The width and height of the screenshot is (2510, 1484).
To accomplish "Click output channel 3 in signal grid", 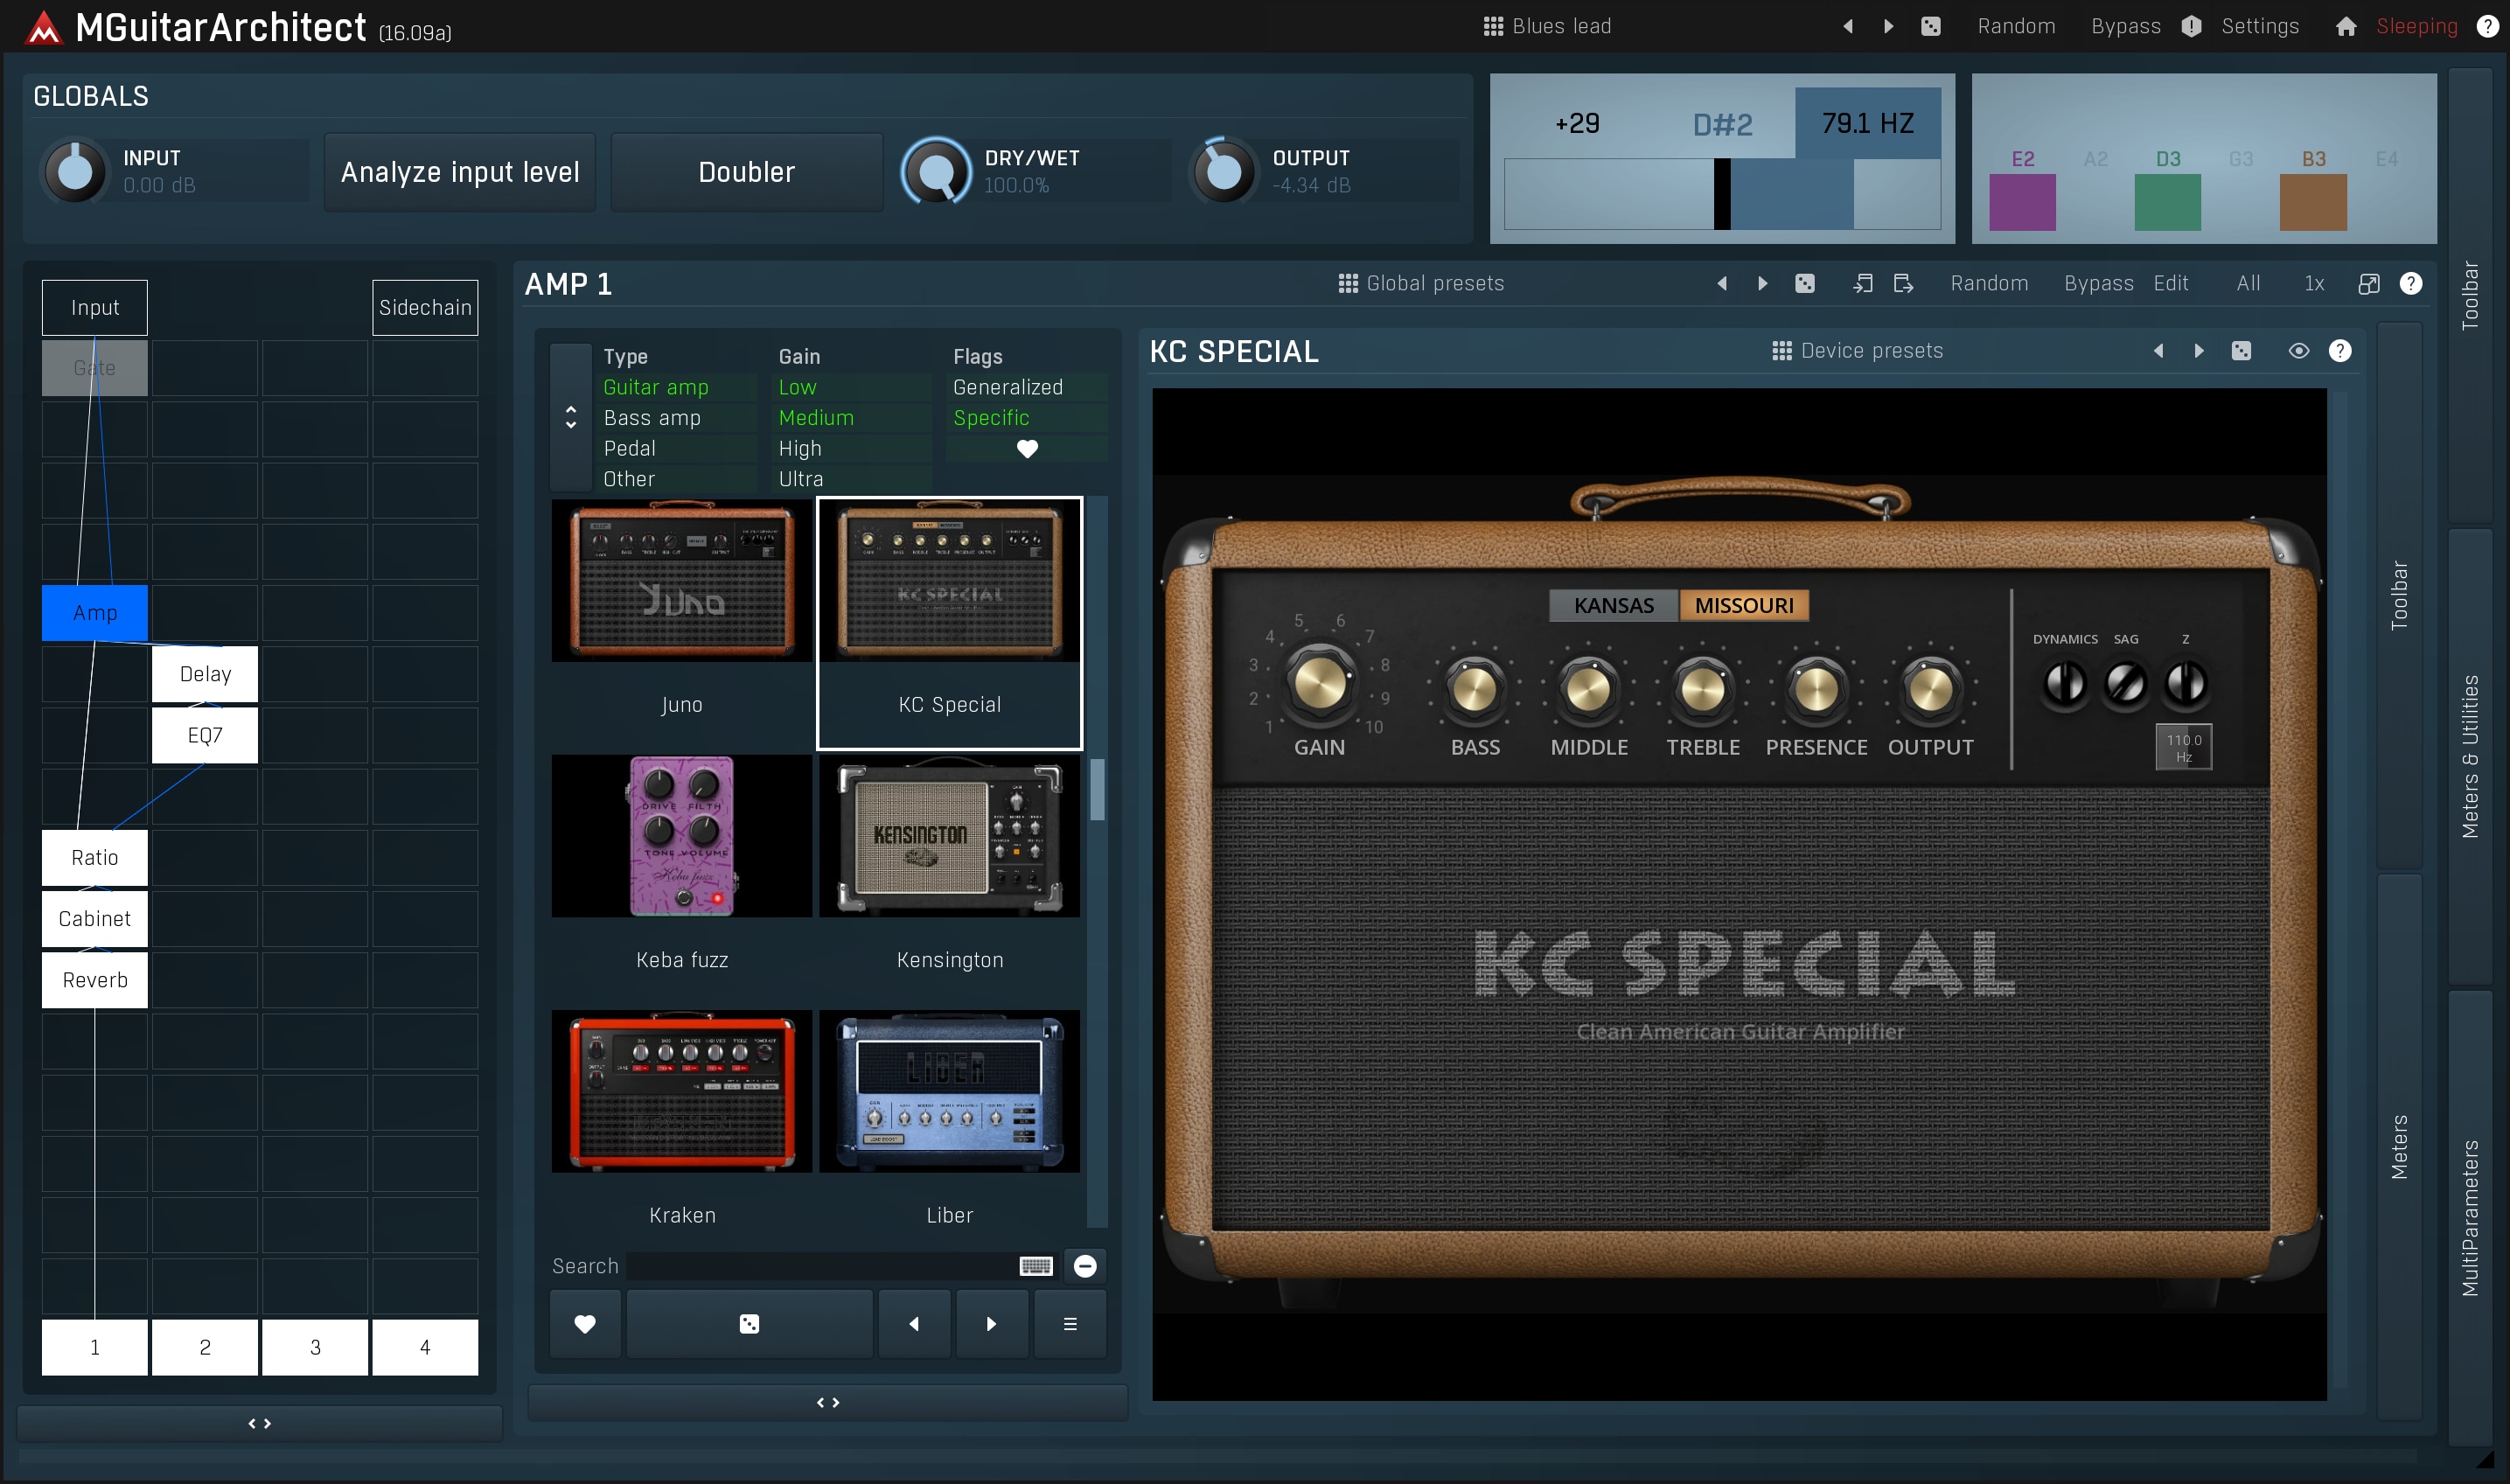I will coord(315,1347).
